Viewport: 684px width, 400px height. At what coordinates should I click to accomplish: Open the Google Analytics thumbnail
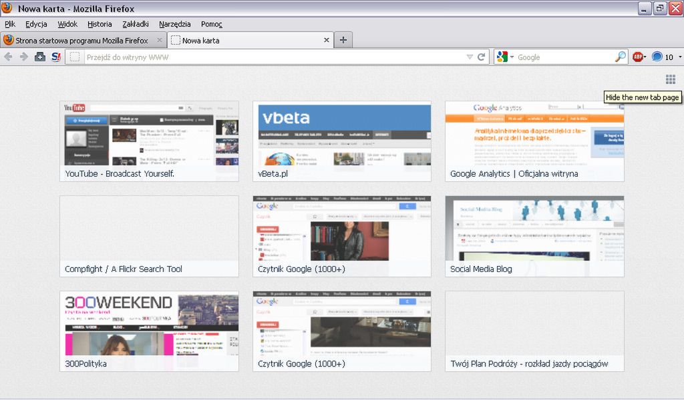click(x=534, y=141)
